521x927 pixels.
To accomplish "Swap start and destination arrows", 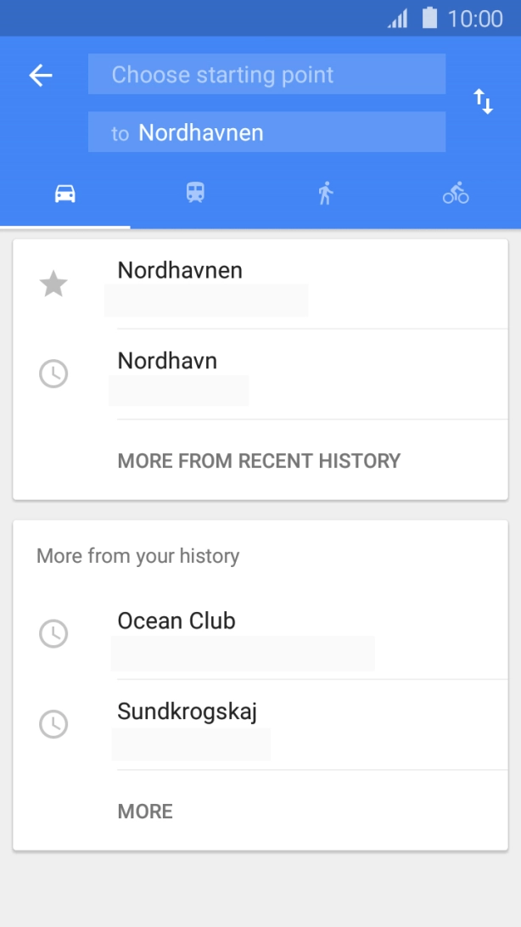I will coord(484,102).
